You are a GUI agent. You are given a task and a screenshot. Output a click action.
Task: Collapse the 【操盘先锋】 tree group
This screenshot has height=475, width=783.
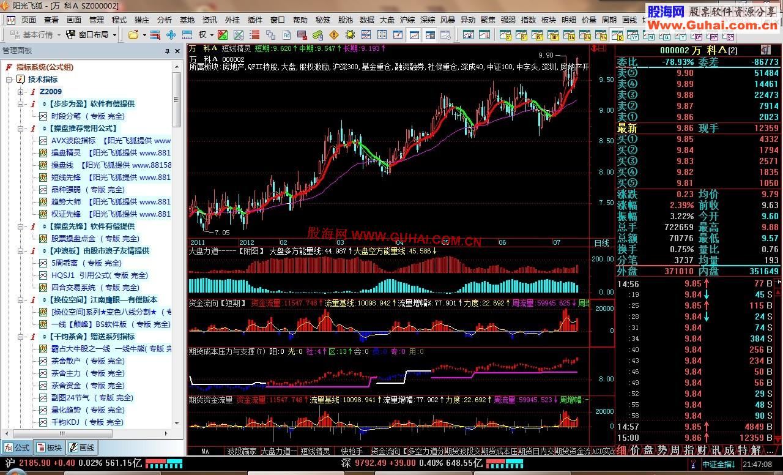pos(21,226)
